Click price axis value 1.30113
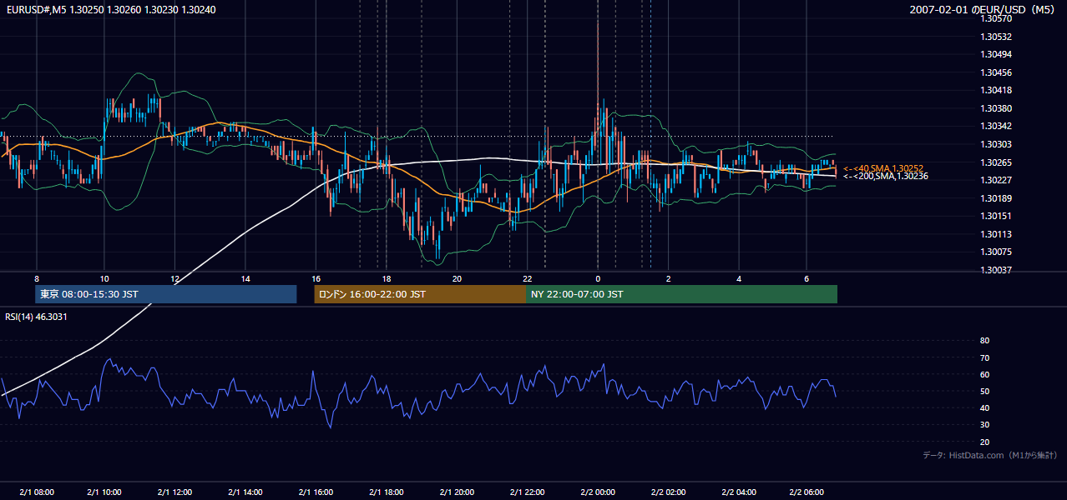 [996, 235]
